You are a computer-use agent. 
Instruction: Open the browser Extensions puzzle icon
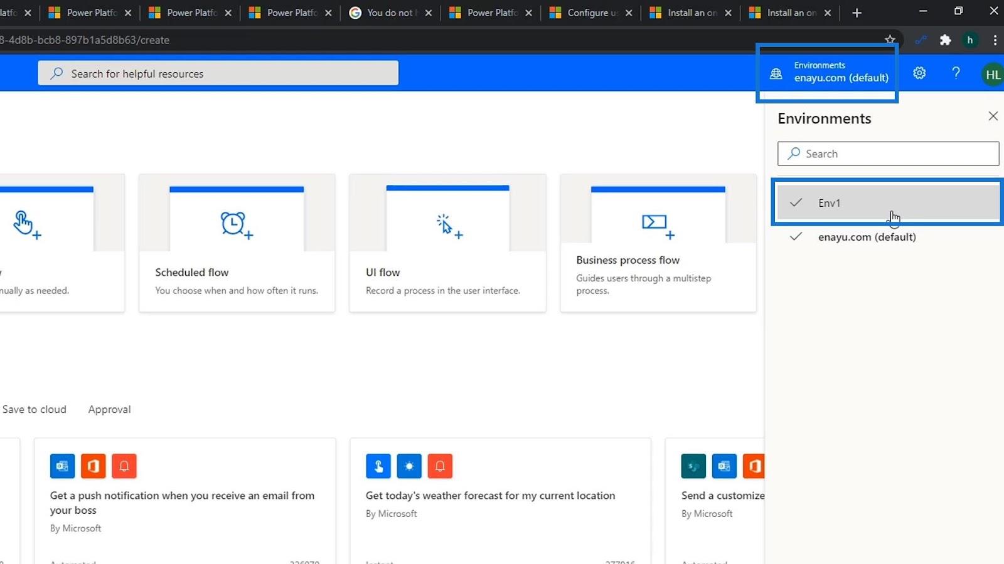pyautogui.click(x=945, y=39)
